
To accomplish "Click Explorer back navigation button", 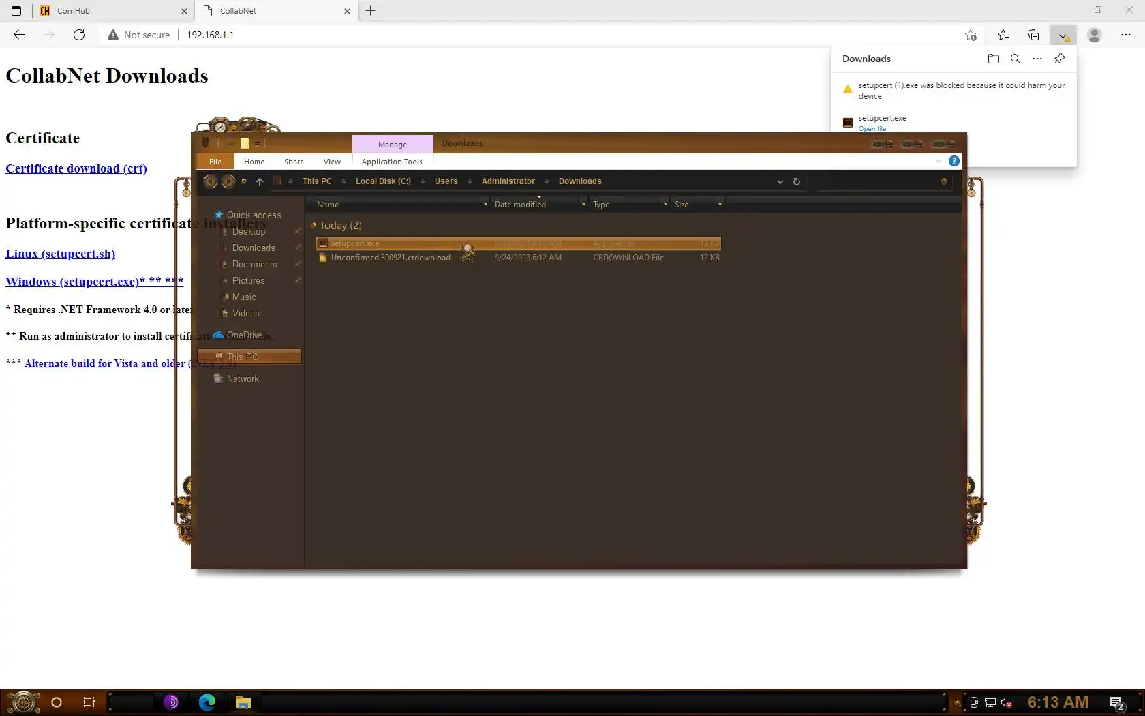I will [x=210, y=181].
